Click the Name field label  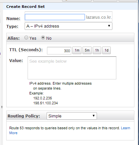(13, 18)
